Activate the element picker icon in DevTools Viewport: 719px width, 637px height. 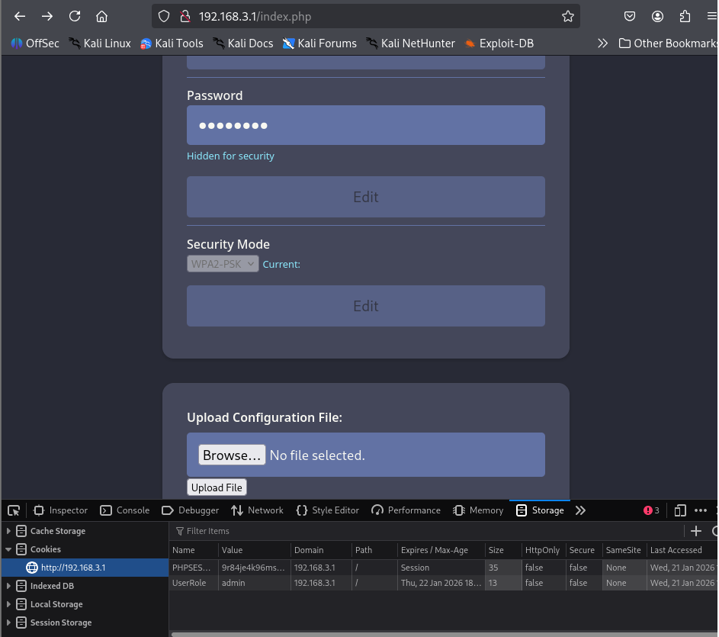tap(14, 510)
